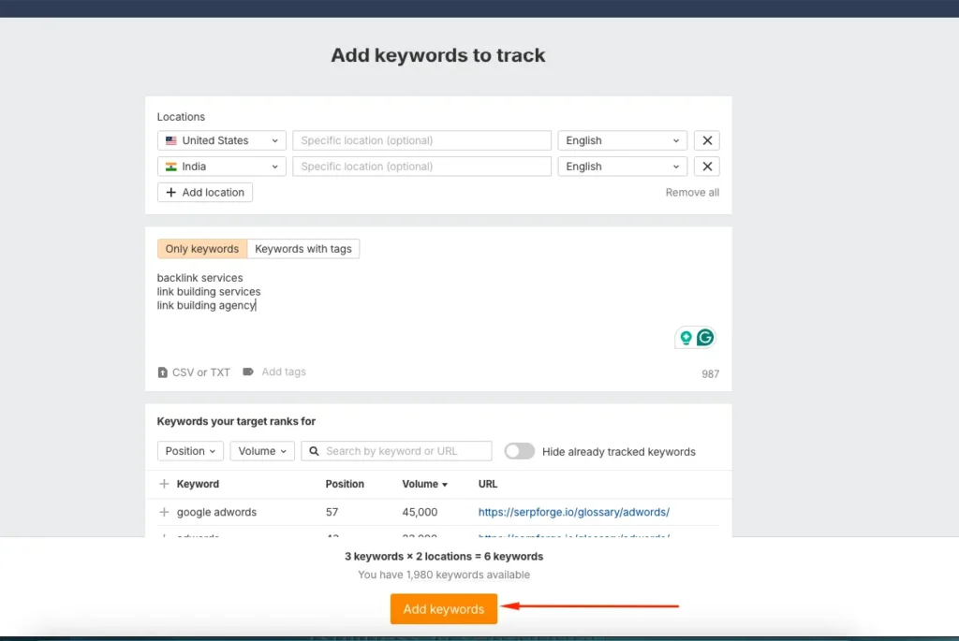Click the search magnifier in keyword search
Image resolution: width=959 pixels, height=641 pixels.
(314, 451)
